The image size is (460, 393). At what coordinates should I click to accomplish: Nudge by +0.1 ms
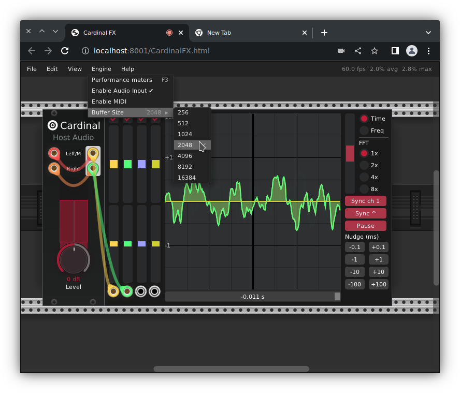pos(379,247)
